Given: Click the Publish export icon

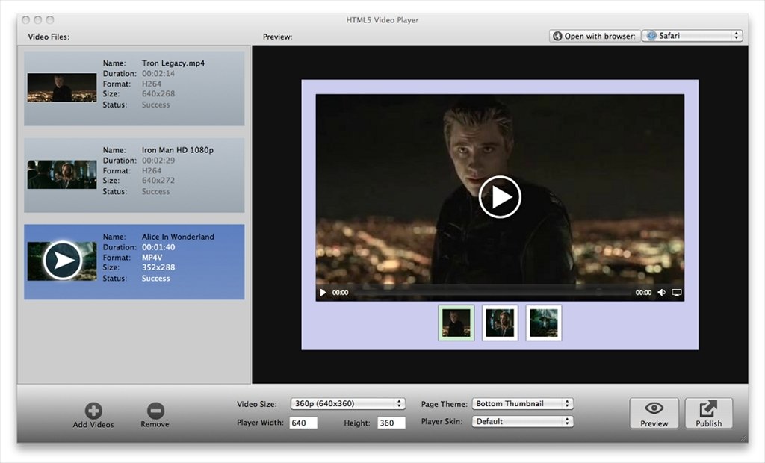Looking at the screenshot, I should (707, 408).
